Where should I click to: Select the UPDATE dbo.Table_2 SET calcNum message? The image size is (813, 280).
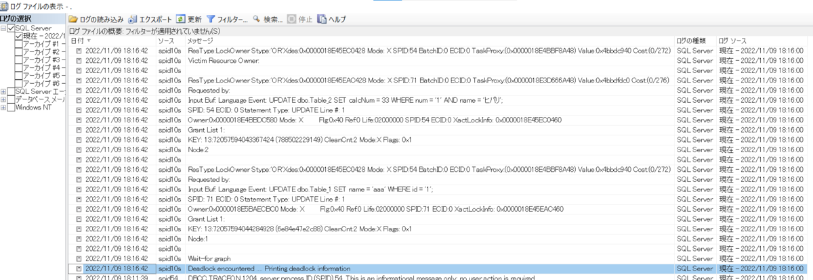346,100
